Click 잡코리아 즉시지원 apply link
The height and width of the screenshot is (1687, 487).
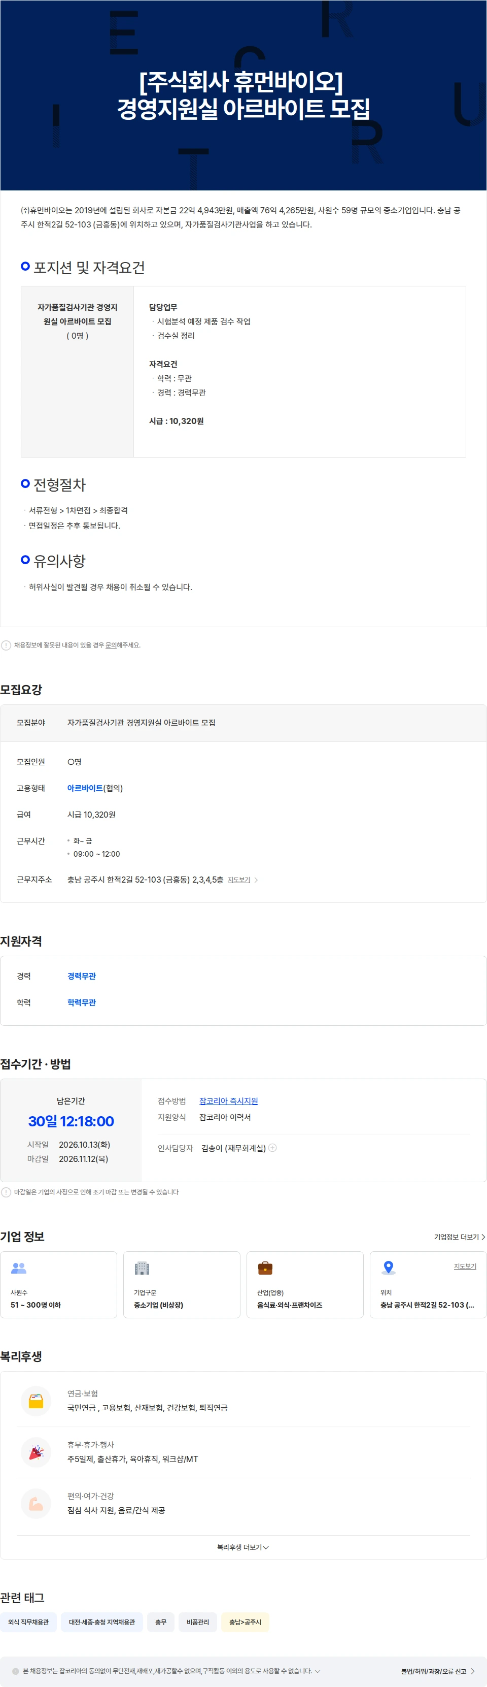(x=228, y=1101)
